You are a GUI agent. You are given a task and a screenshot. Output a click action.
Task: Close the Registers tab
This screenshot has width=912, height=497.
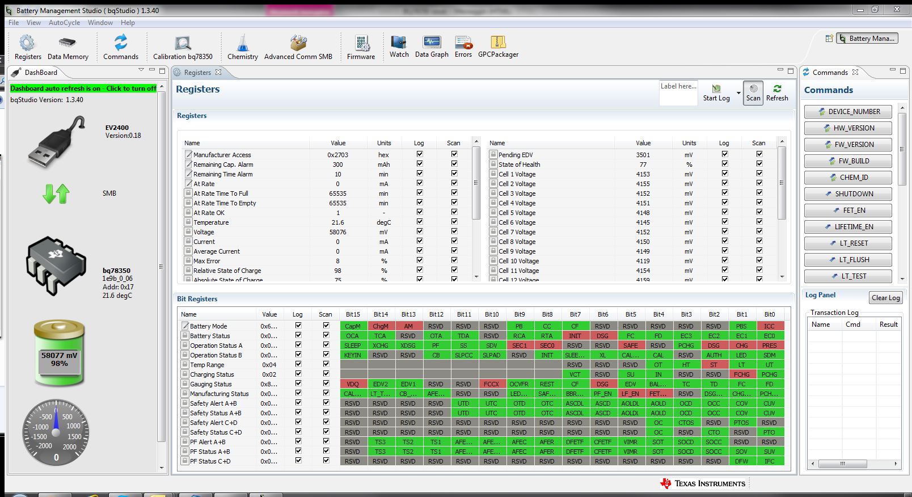pyautogui.click(x=218, y=72)
